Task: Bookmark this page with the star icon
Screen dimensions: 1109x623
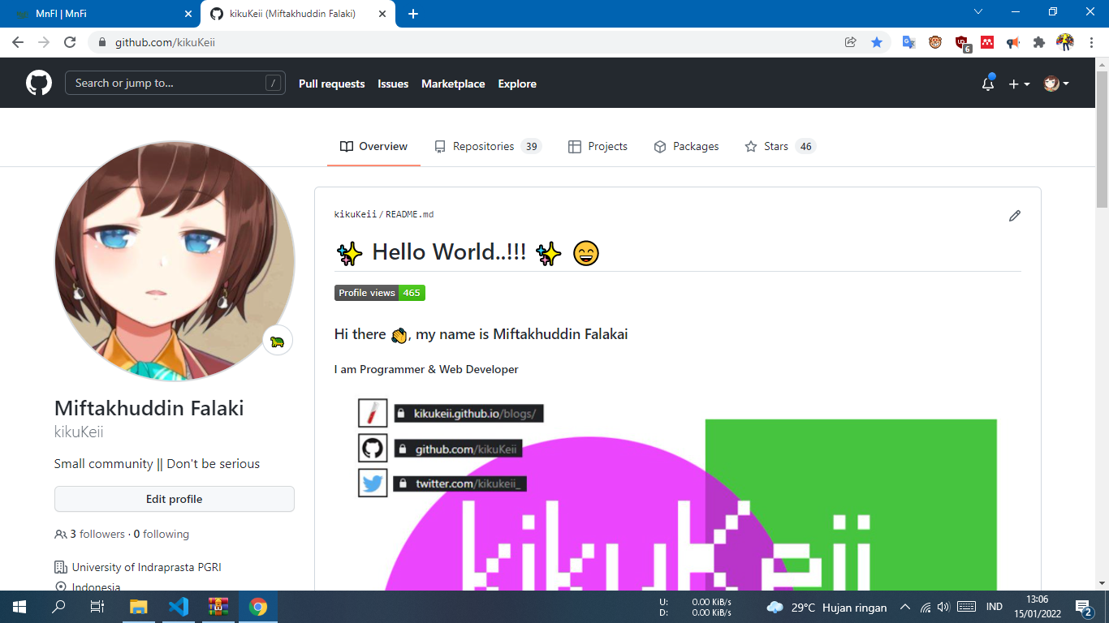Action: click(x=877, y=42)
